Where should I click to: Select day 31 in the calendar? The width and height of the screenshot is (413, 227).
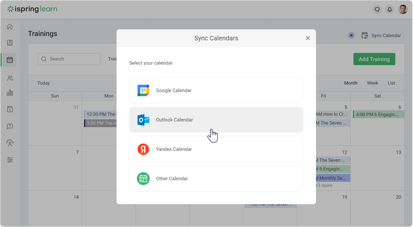tap(76, 107)
